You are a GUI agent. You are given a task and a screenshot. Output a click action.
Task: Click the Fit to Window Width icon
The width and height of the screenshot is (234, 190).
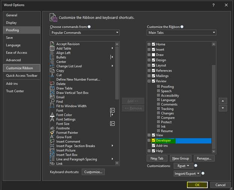52,106
